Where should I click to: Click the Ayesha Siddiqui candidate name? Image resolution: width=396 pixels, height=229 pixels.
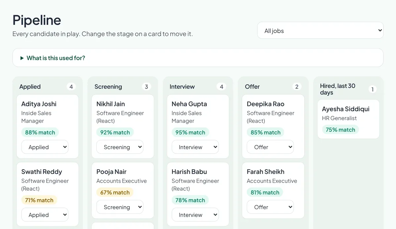point(346,109)
